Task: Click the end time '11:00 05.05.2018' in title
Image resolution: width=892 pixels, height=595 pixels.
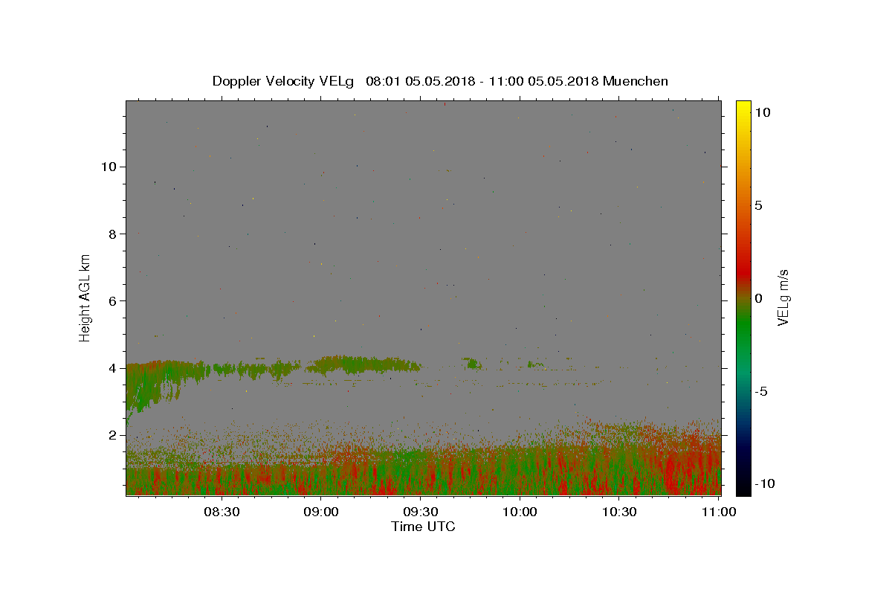Action: 545,81
